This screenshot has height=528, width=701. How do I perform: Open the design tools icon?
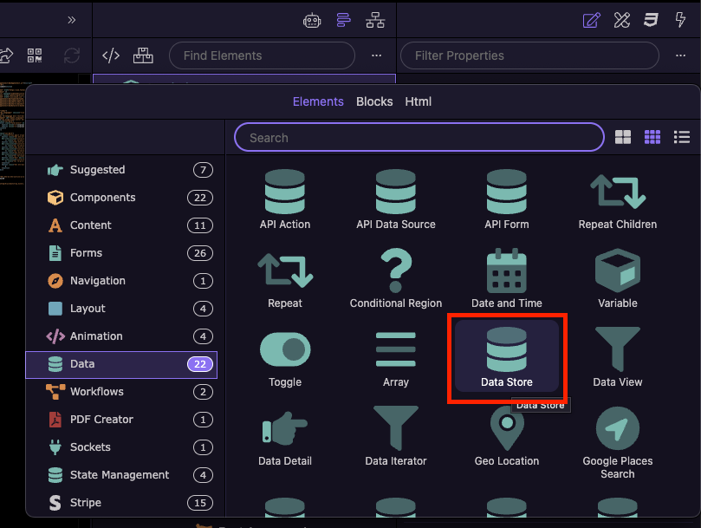pos(622,20)
